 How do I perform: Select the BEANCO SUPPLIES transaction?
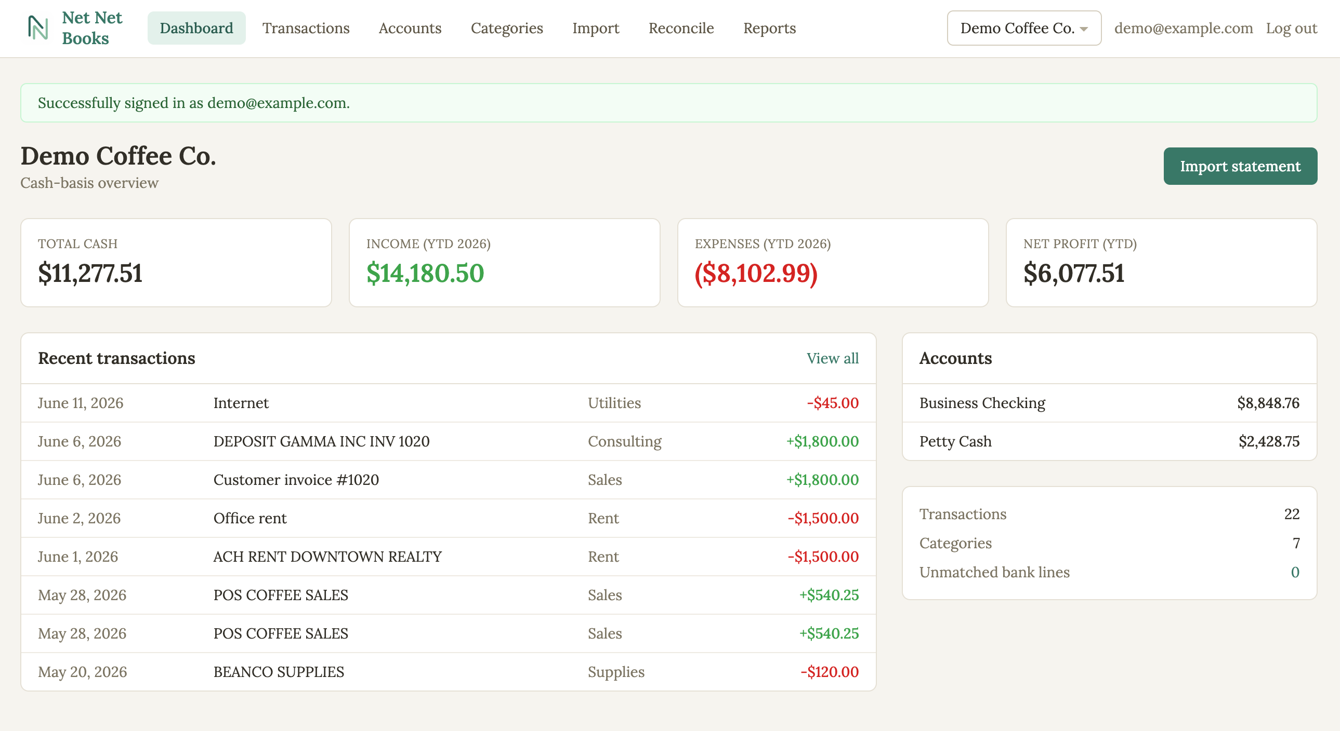(449, 672)
